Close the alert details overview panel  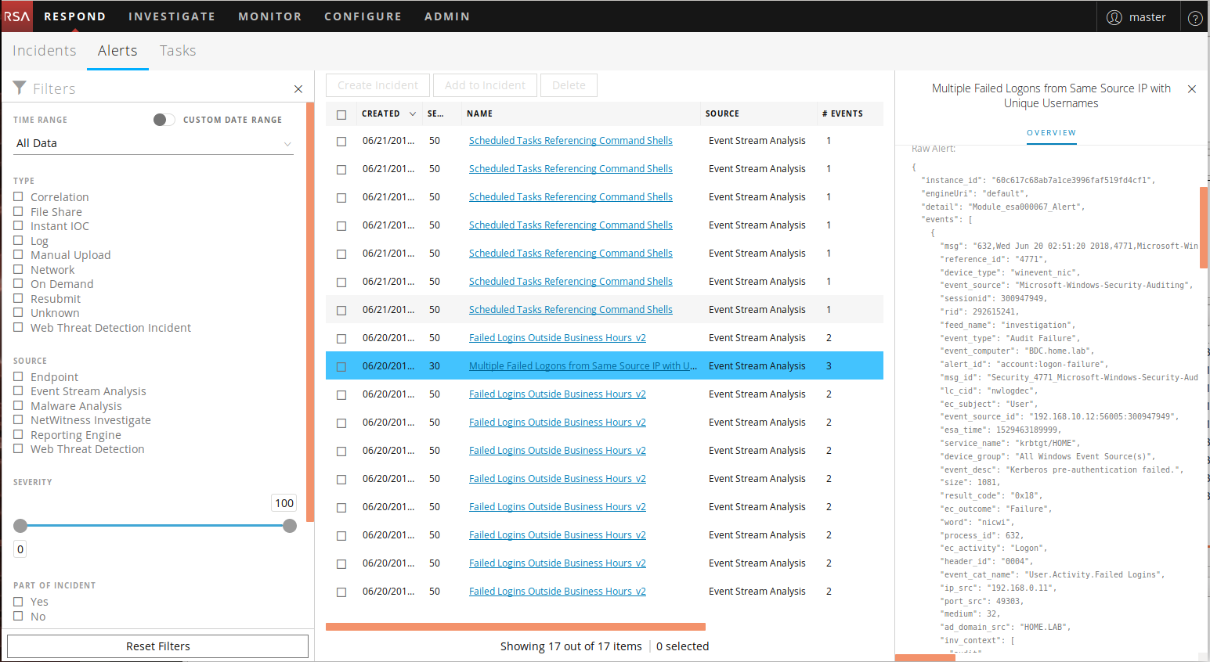tap(1192, 89)
